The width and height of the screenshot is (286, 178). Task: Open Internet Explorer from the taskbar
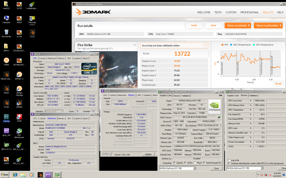click(x=15, y=175)
